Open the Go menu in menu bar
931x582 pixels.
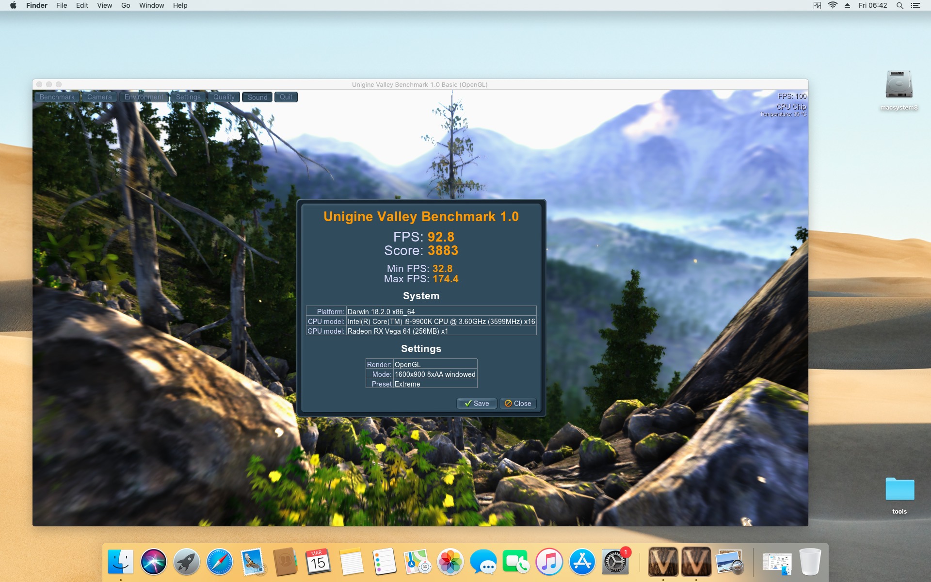tap(126, 5)
